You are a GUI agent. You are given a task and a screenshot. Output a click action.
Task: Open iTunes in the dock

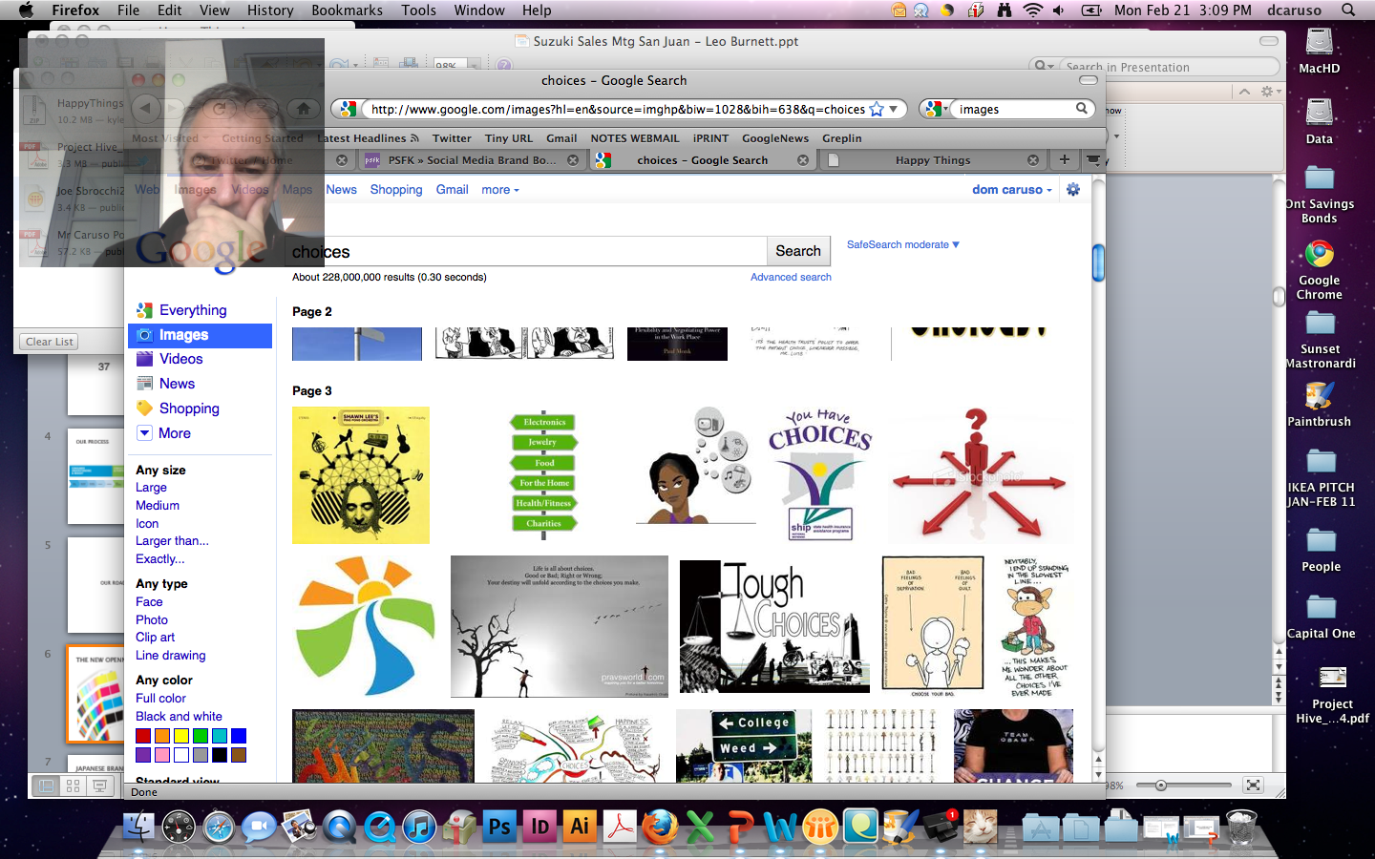(419, 827)
